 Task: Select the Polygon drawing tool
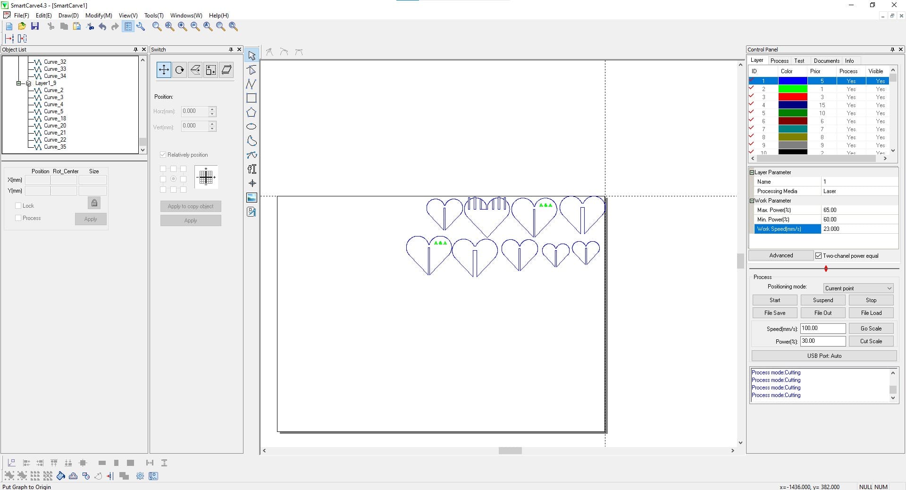click(252, 112)
